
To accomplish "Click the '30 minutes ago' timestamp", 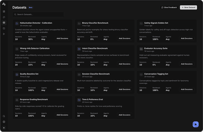I will [26, 26].
